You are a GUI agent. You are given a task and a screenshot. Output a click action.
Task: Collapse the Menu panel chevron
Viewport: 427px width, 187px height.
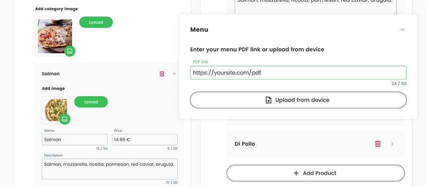tap(402, 29)
